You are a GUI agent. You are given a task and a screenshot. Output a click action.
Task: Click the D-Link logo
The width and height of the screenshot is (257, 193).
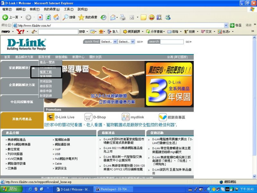[26, 44]
